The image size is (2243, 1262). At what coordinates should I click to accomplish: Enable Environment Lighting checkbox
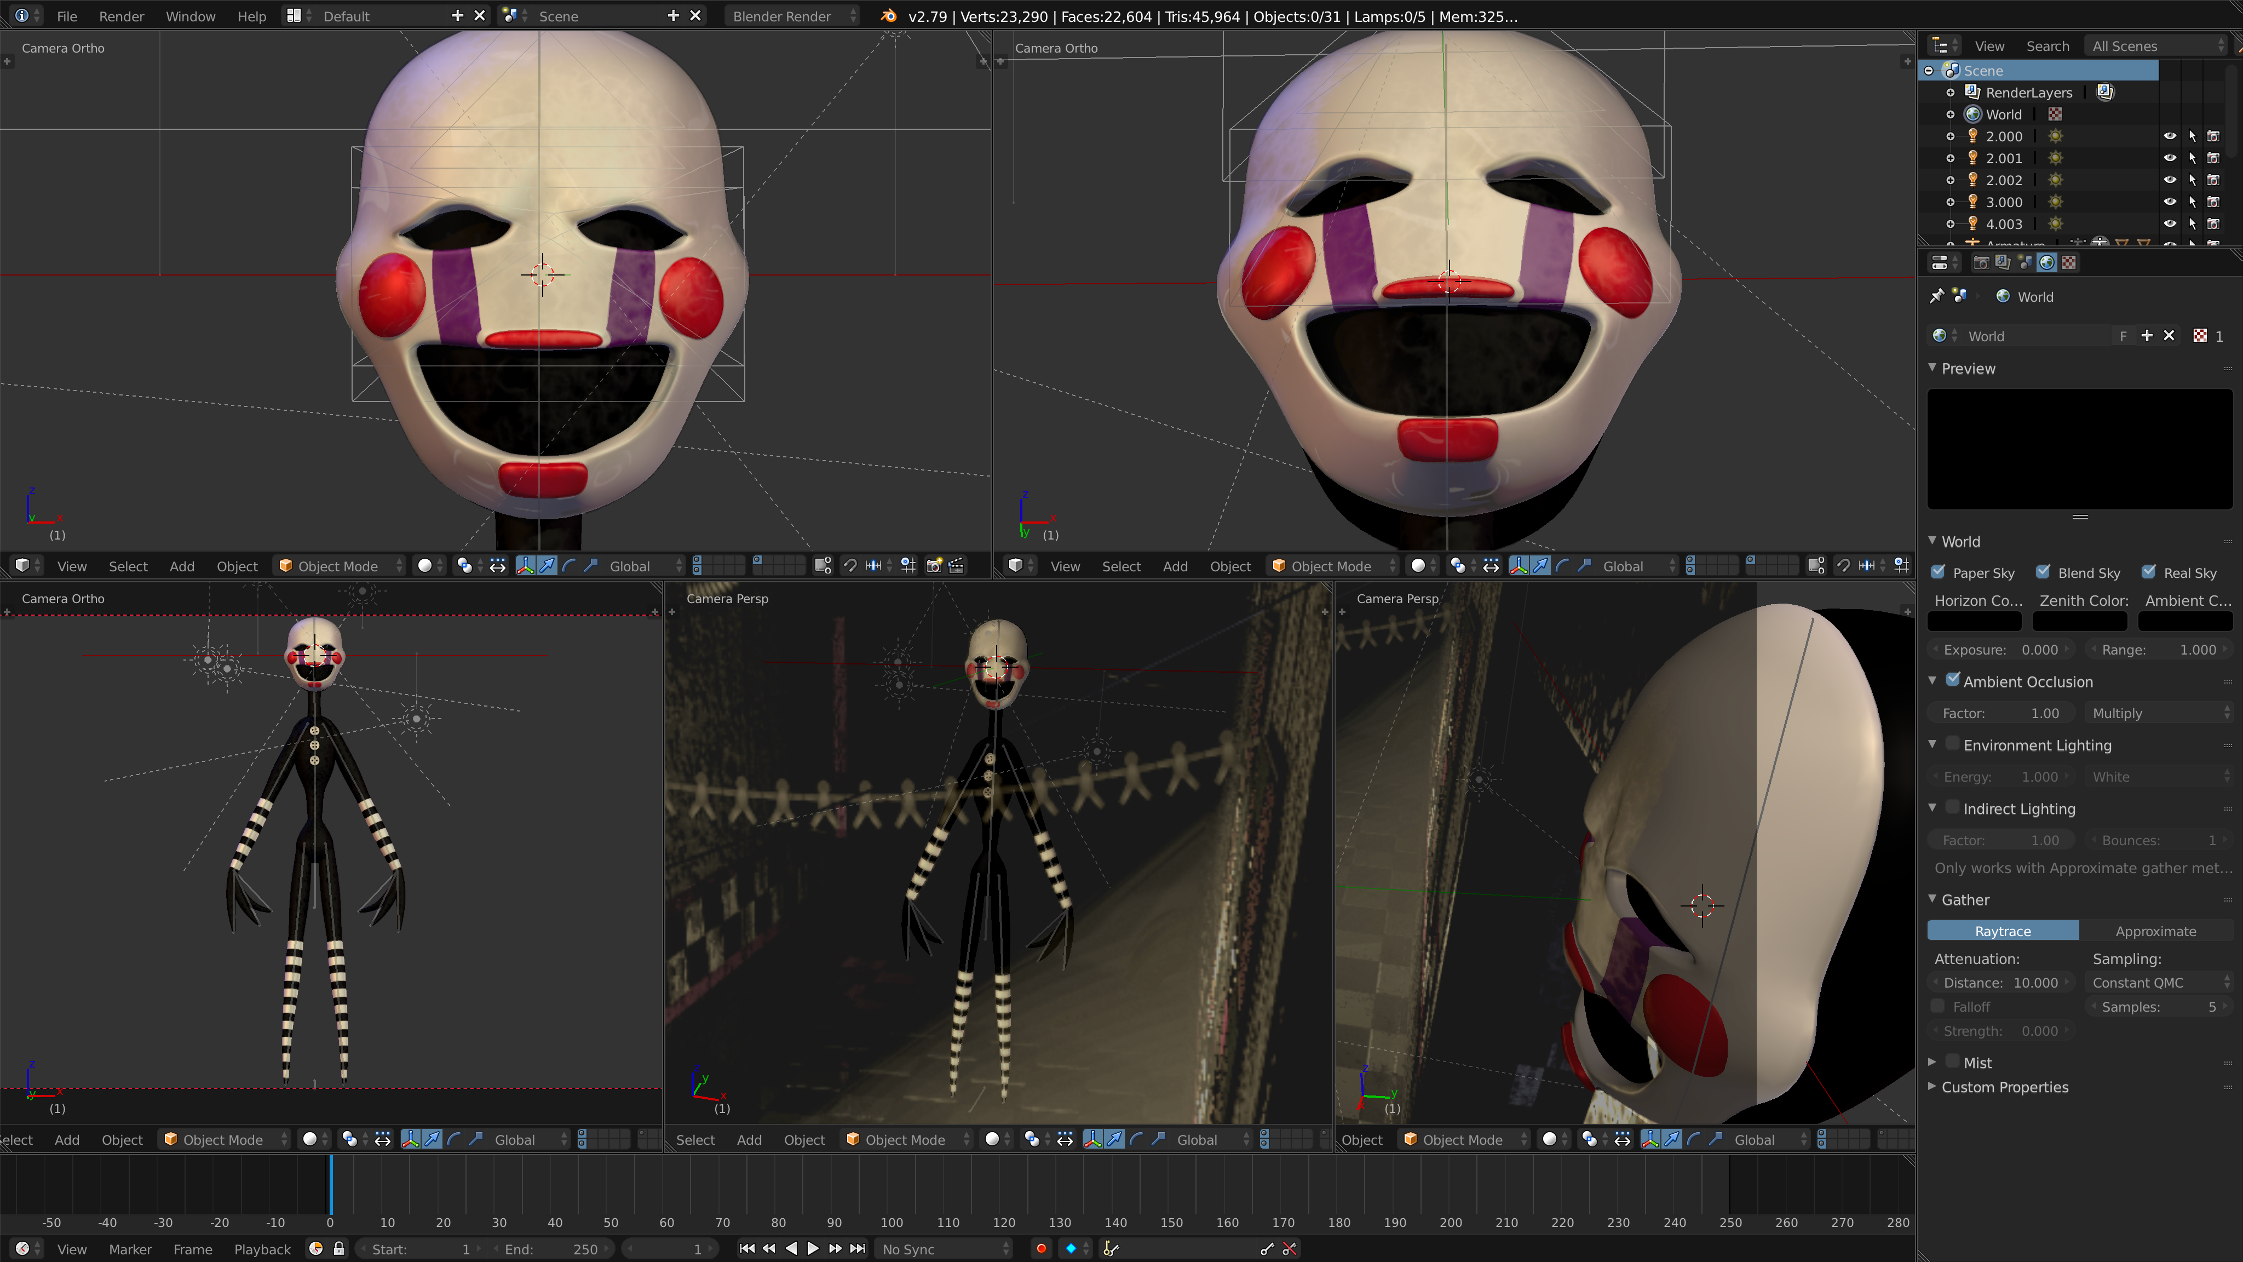1953,744
